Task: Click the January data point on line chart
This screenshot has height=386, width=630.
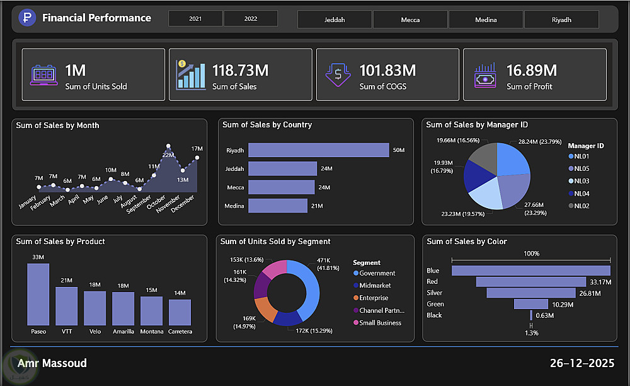Action: [38, 187]
